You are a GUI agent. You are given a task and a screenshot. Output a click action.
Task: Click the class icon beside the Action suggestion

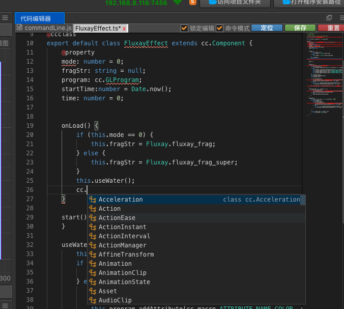tap(93, 209)
